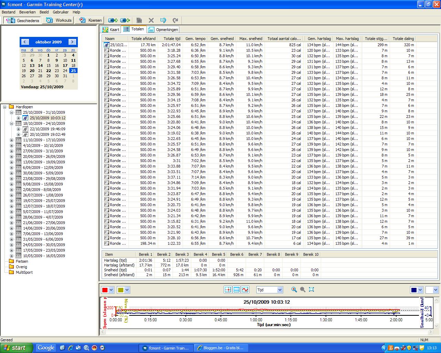Switch to the Kaart tab
441x353 pixels.
tap(111, 30)
